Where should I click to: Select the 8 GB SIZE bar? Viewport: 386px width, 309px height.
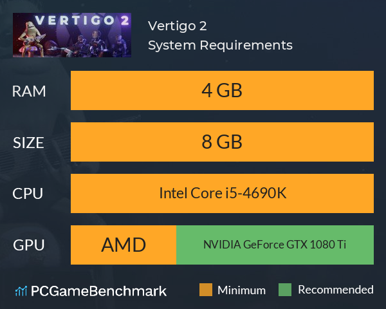[222, 142]
